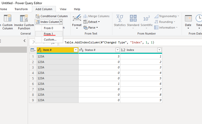Screen dimensions: 202x124
Task: Open the Index column filter dropdown
Action: 159,50
